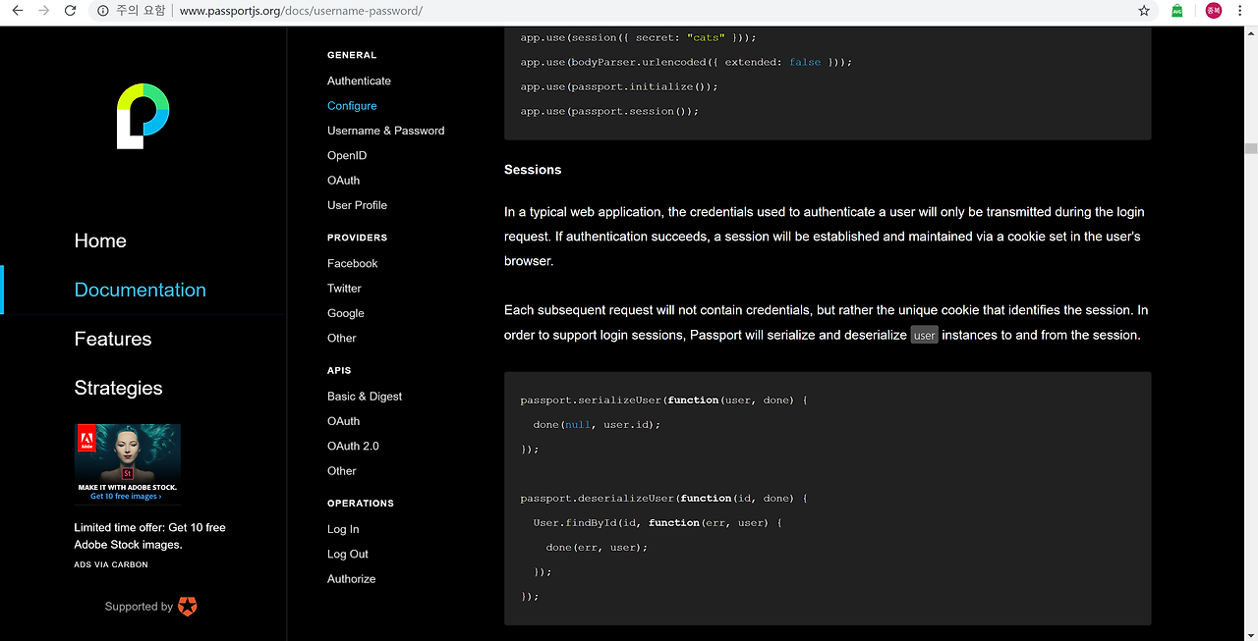Click the page vertical scrollbar thumb
This screenshot has width=1258, height=641.
(1250, 149)
